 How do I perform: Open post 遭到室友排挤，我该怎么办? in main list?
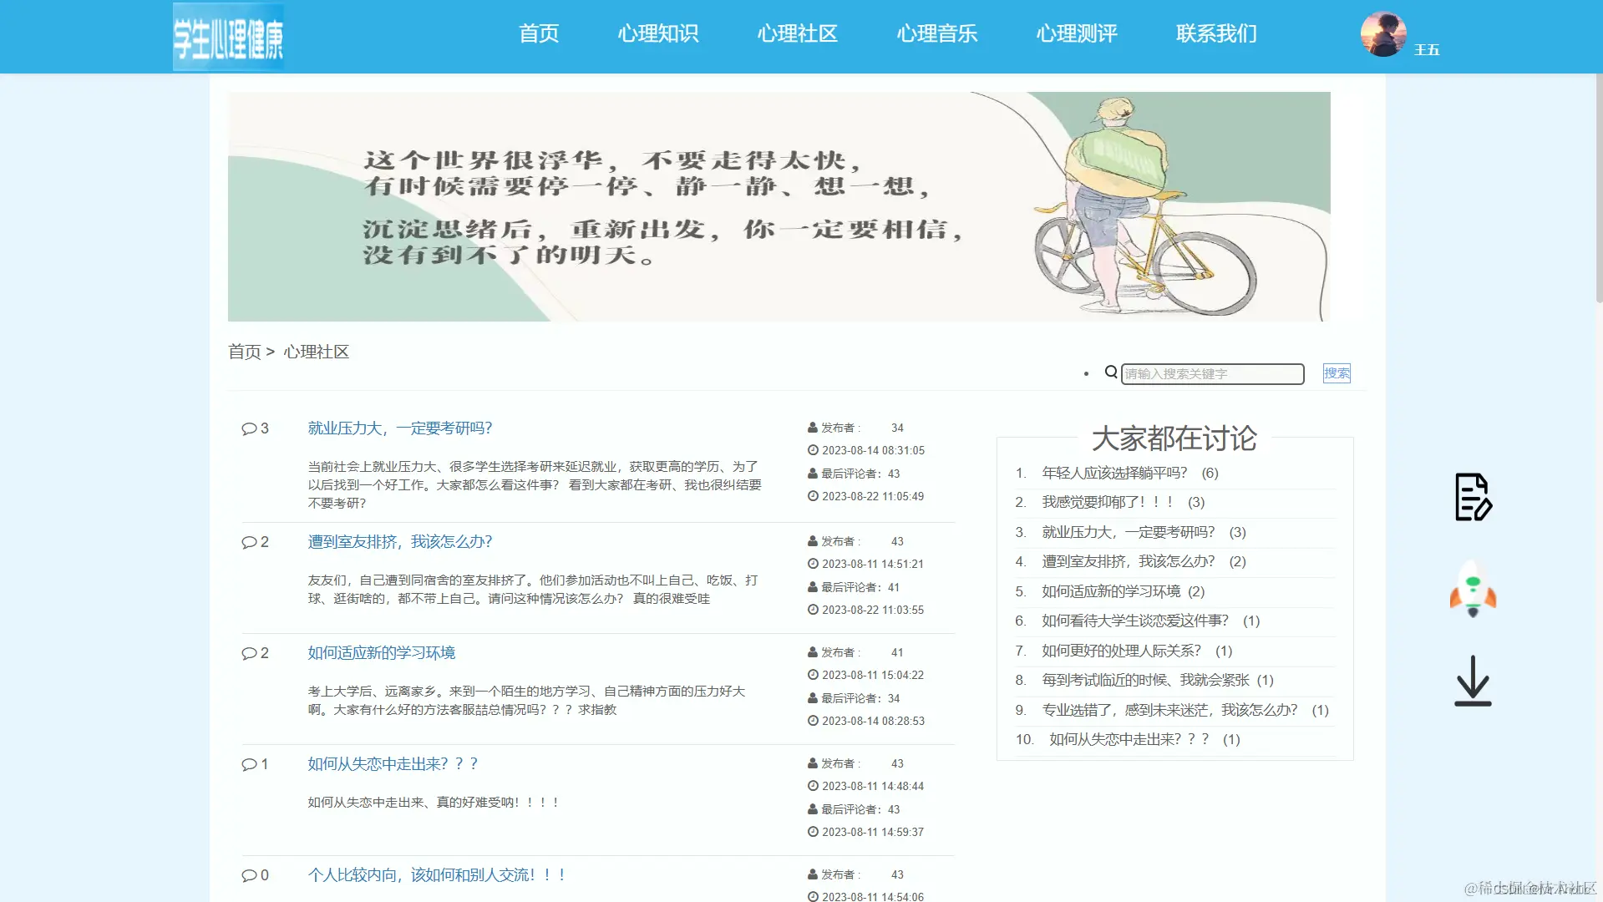[400, 542]
